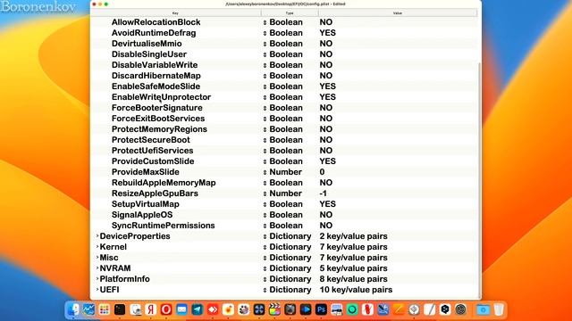Open Yandex browser in the dock
The height and width of the screenshot is (321, 572).
pyautogui.click(x=151, y=309)
